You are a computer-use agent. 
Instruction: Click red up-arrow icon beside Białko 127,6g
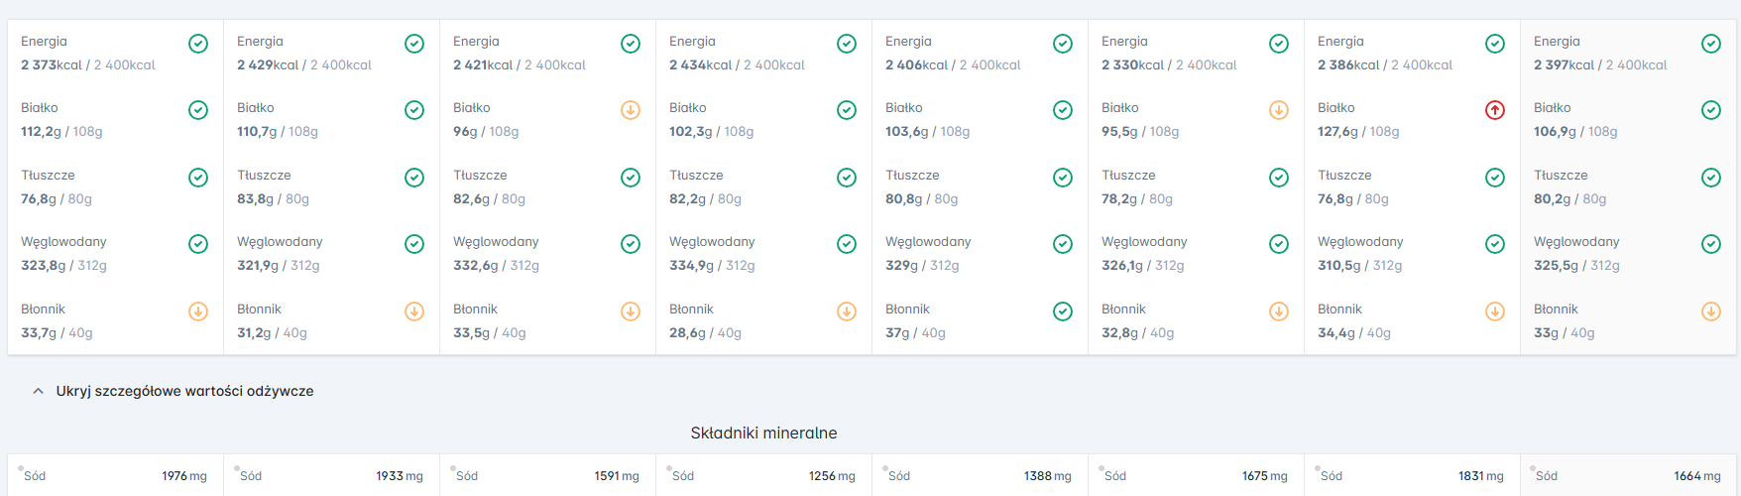[x=1495, y=110]
